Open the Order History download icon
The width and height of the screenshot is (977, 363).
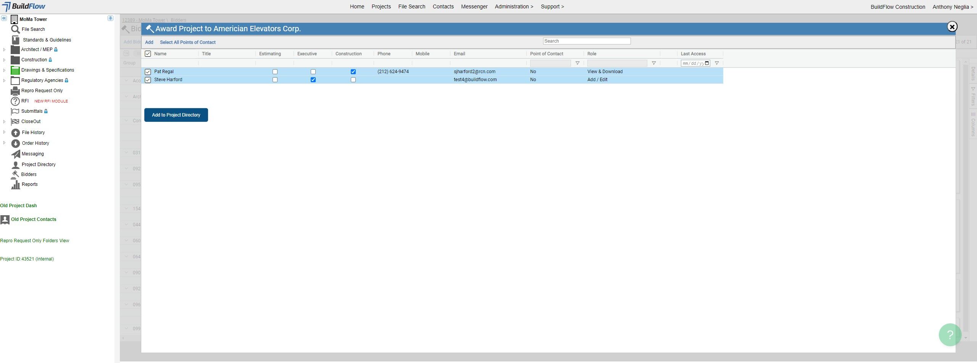coord(15,143)
